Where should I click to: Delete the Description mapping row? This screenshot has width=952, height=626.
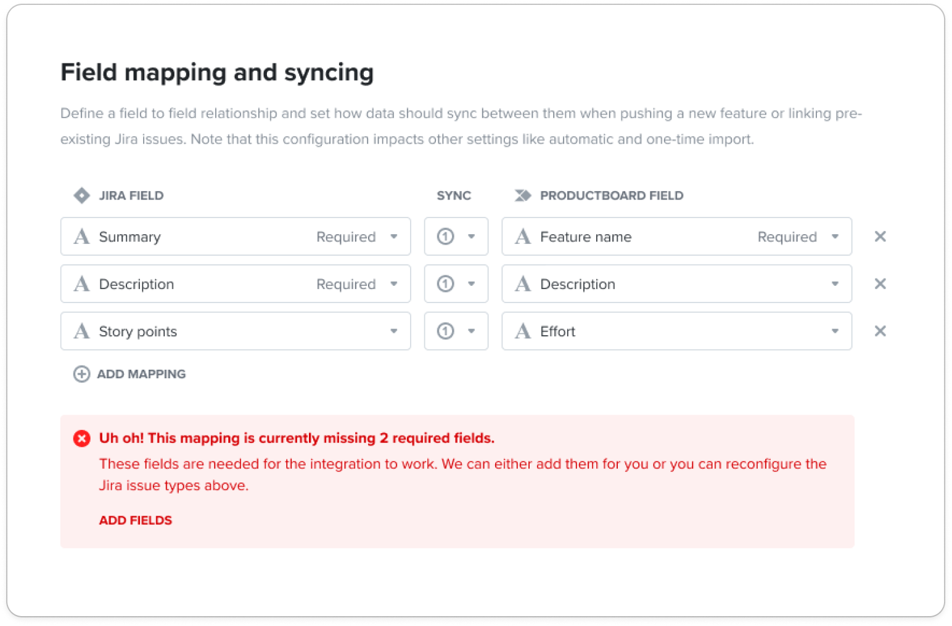tap(880, 284)
